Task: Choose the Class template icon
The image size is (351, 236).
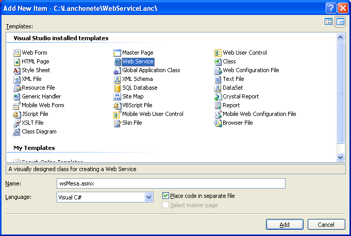Action: tap(218, 62)
